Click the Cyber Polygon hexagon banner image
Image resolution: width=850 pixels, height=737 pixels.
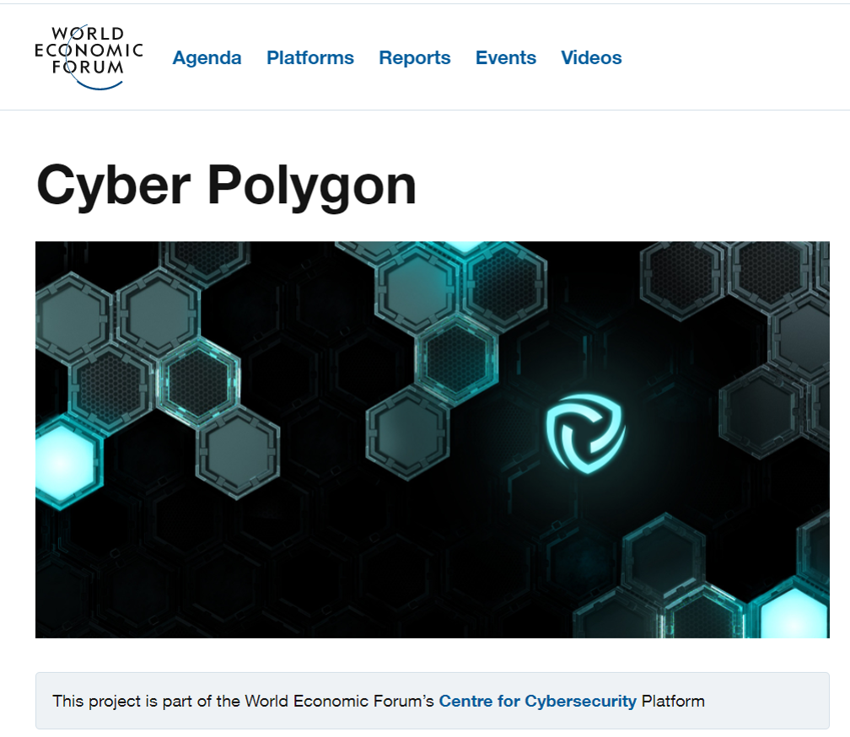click(x=433, y=439)
